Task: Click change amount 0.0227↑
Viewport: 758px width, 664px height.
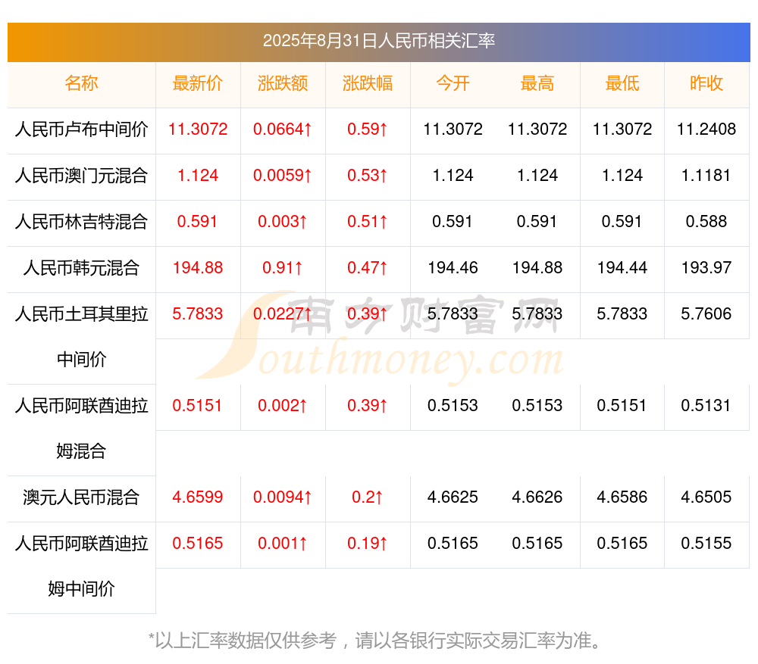Action: (x=282, y=314)
